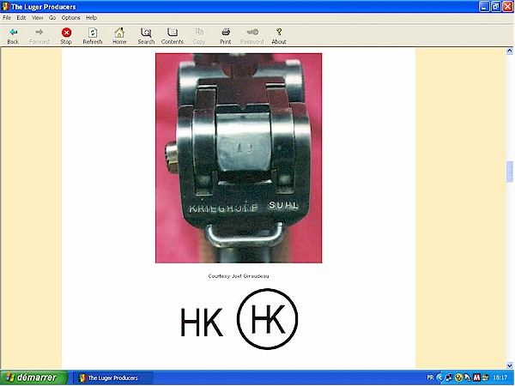Click the vertical scrollbar thumb
The image size is (515, 386).
(x=509, y=172)
